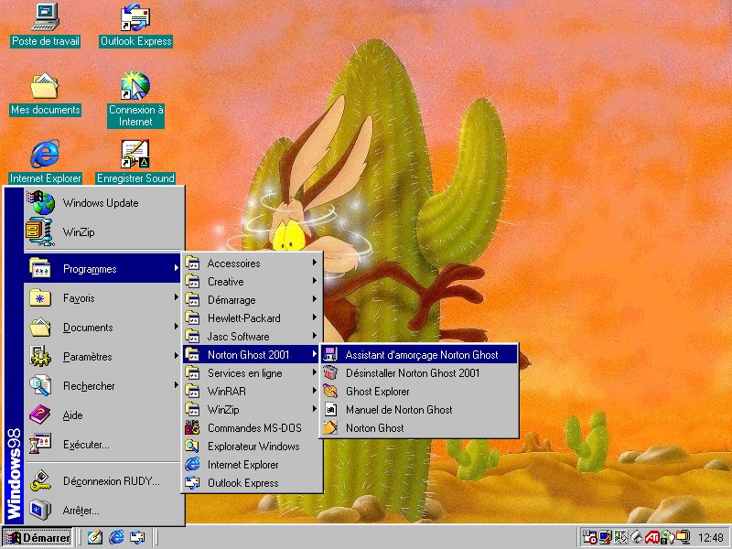The image size is (732, 549).
Task: Click the folder-and-monitor network tray icon
Action: 683,537
